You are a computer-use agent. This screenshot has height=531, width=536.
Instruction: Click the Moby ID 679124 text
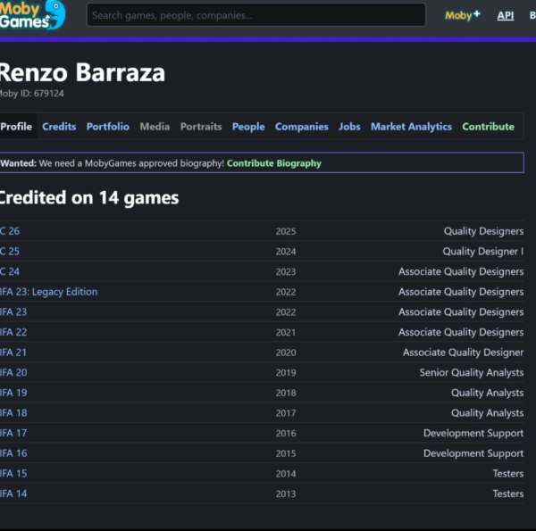coord(32,93)
